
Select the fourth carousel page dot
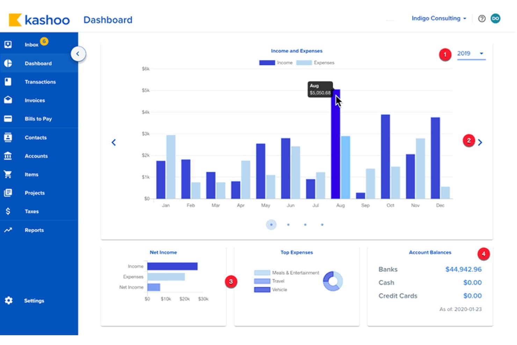point(322,224)
